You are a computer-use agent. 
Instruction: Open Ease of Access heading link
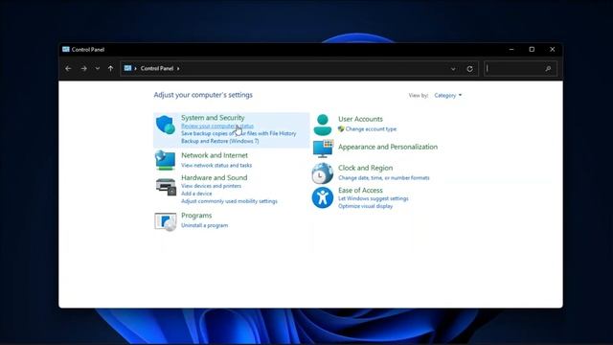(360, 190)
